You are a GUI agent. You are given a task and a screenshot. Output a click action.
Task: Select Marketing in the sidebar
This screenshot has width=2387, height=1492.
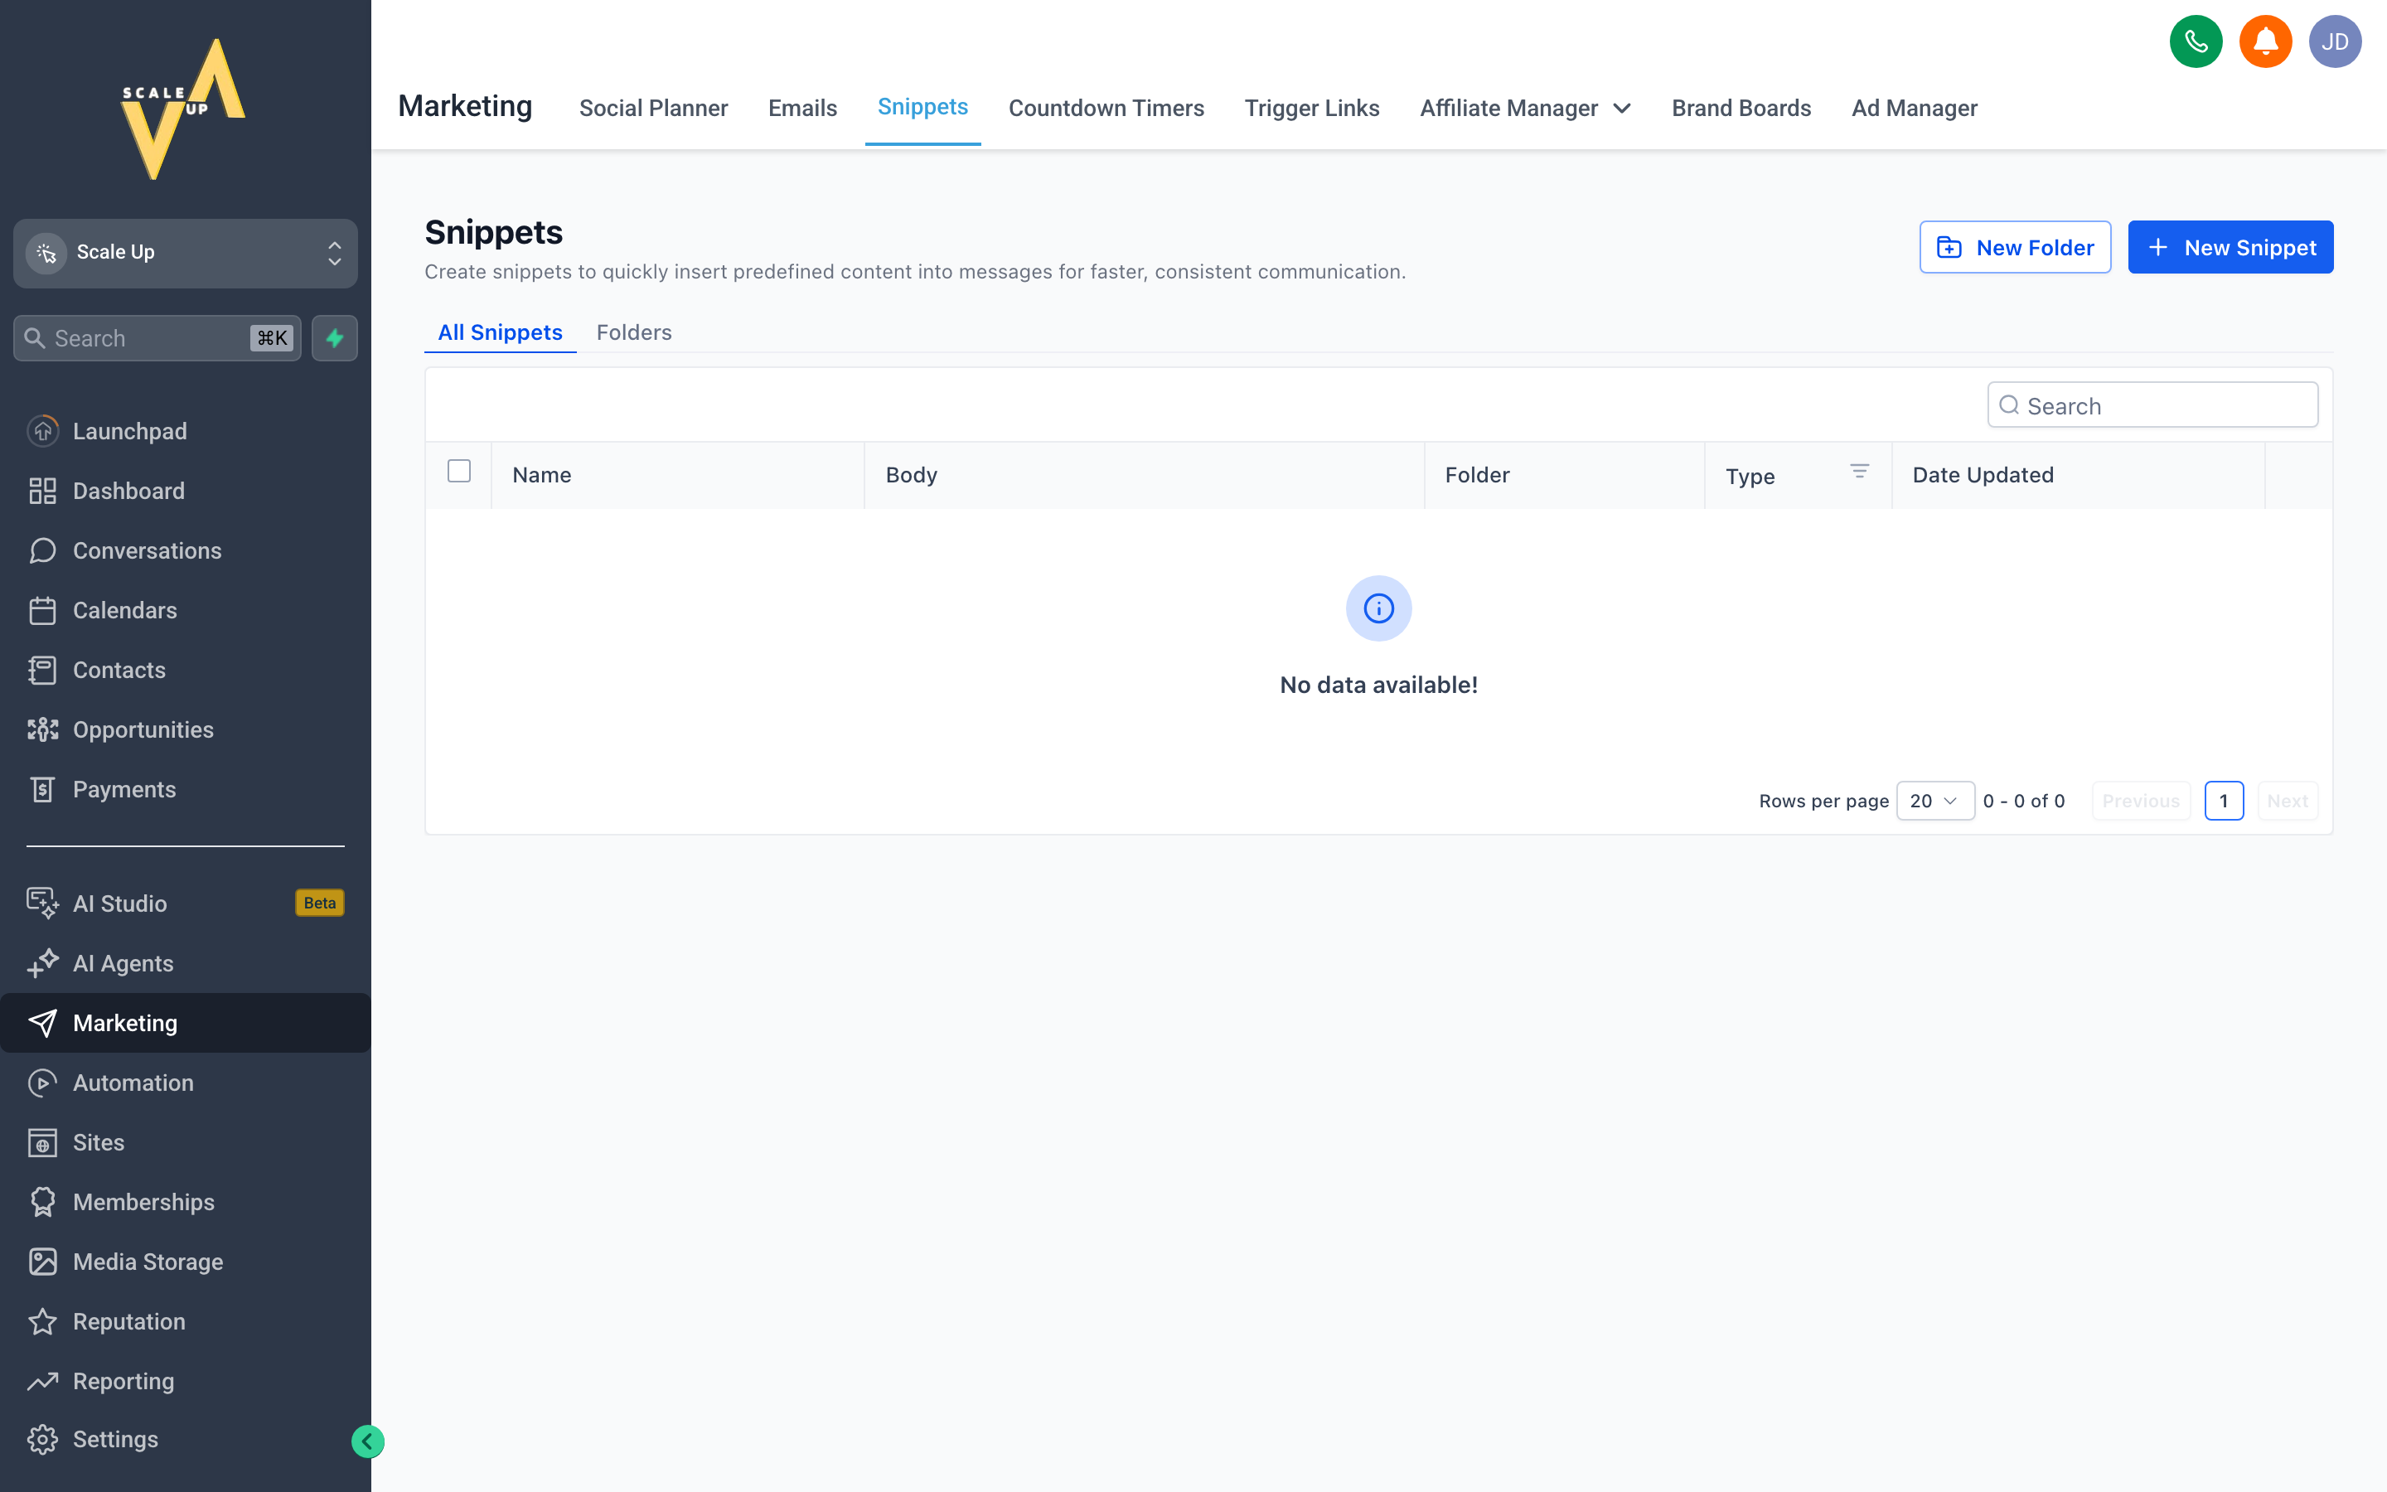186,1022
